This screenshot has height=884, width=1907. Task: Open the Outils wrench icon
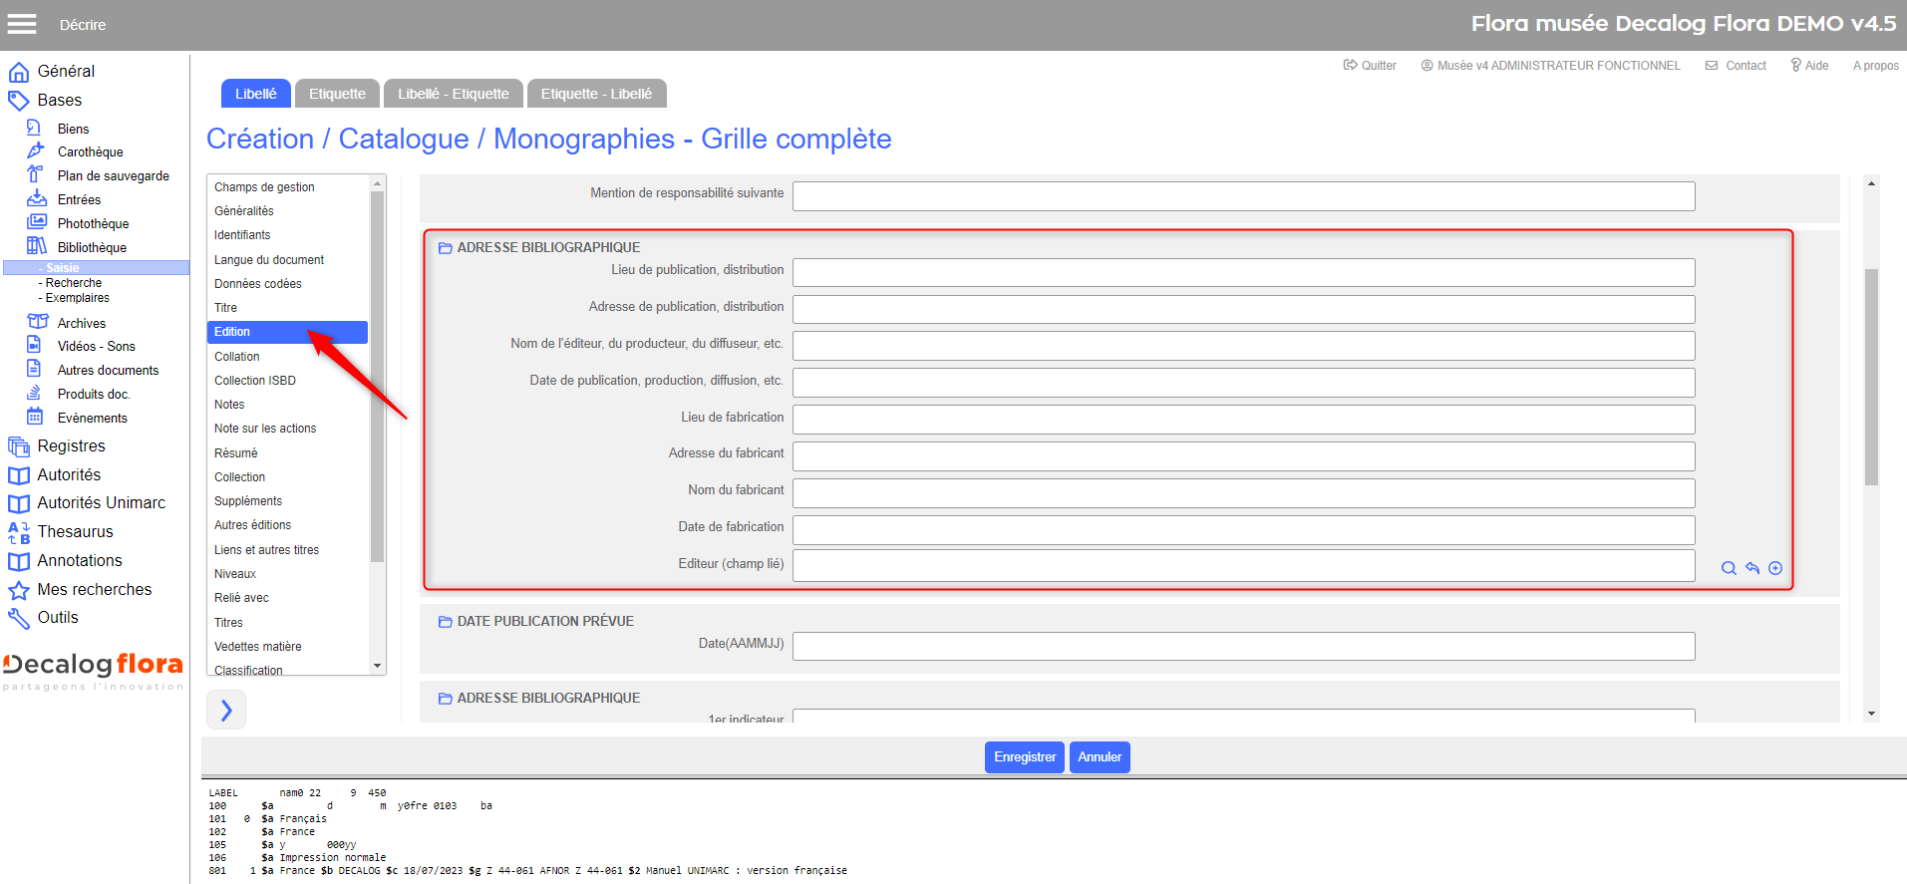19,618
